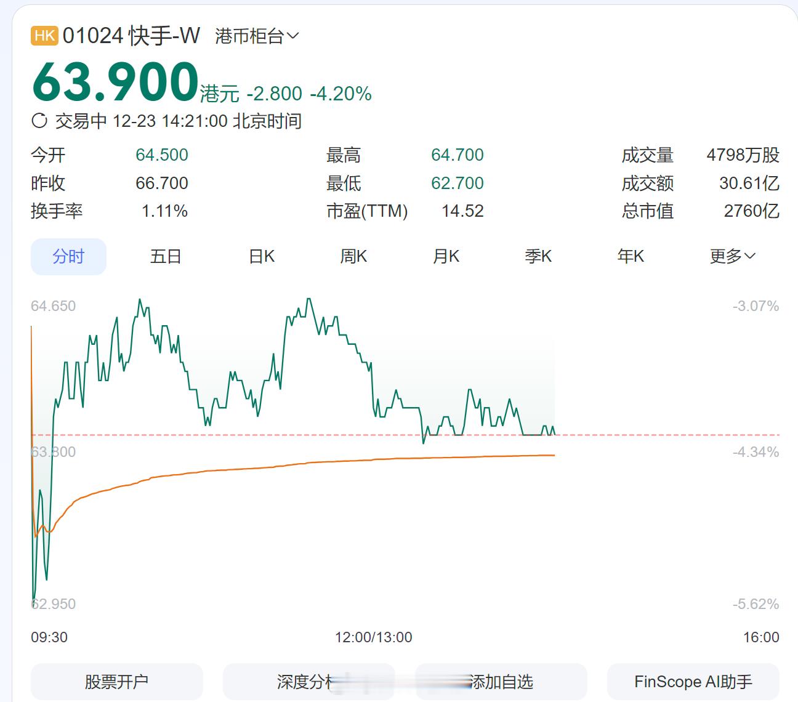798x702 pixels.
Task: Click the price change -2.800
Action: click(x=275, y=94)
